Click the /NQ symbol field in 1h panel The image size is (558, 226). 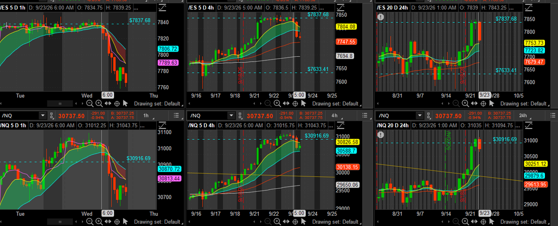pos(20,116)
